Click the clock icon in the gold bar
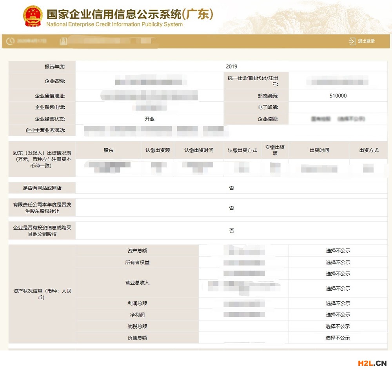Screen dimensions: 392x372 tap(10, 41)
